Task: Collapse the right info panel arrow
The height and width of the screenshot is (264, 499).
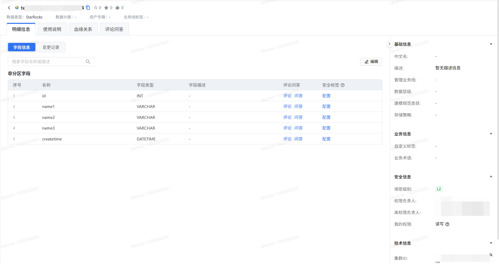Action: [x=389, y=44]
